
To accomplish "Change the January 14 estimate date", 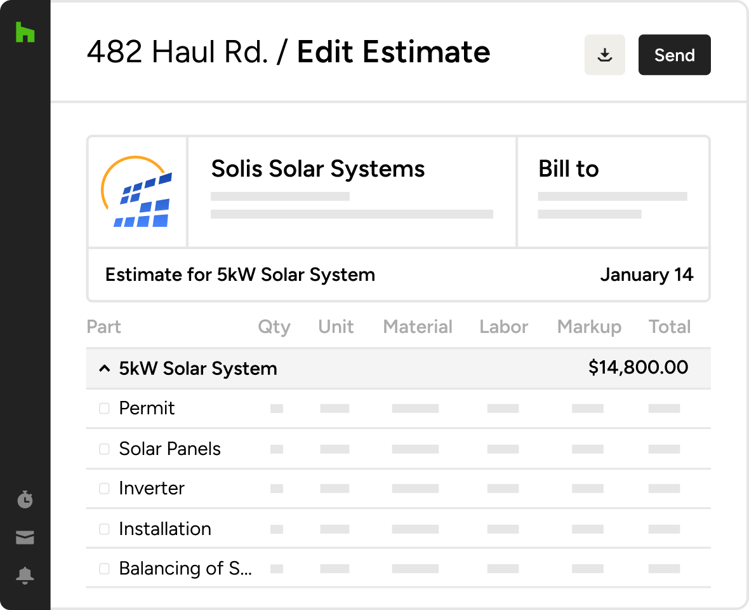I will coord(646,275).
